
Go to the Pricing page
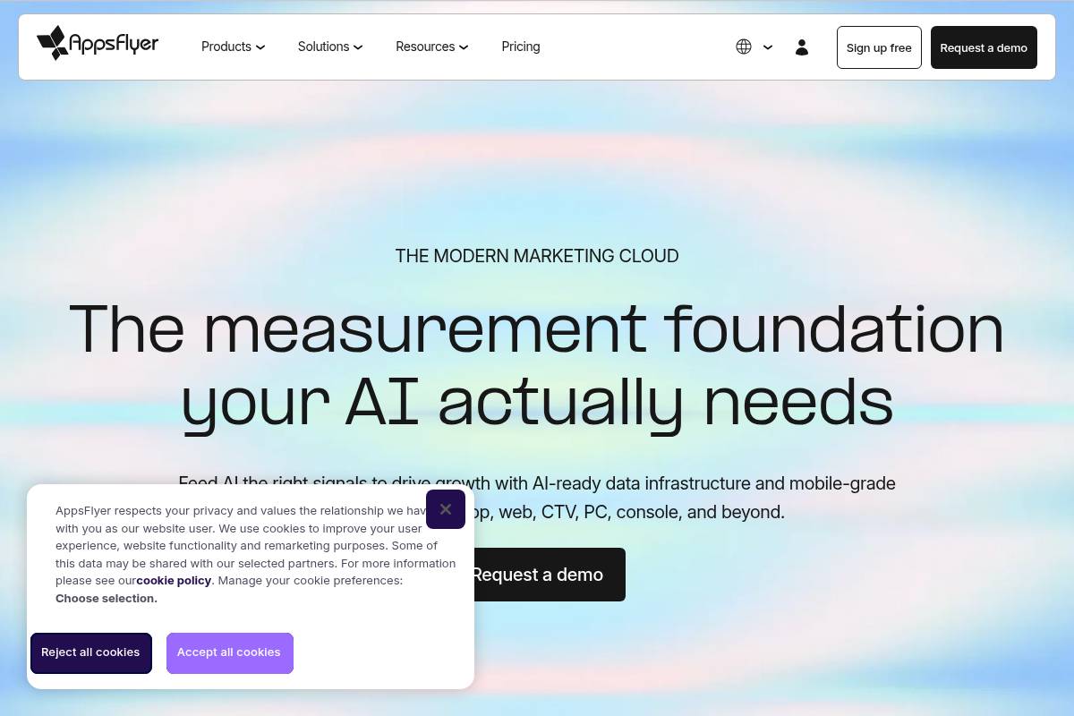tap(521, 47)
